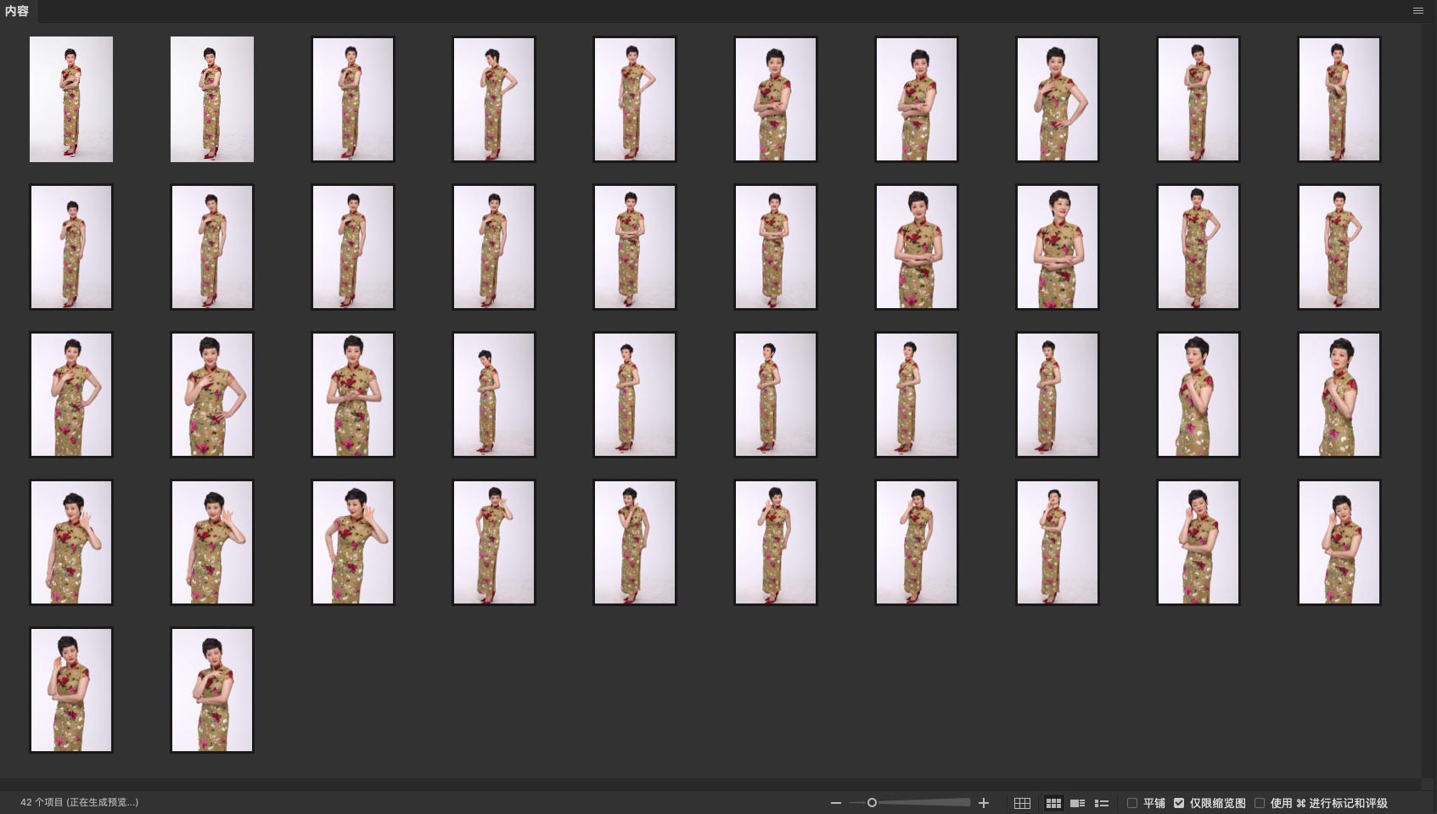This screenshot has width=1437, height=814.
Task: Select the second thumbnail in bottom row
Action: [x=212, y=690]
